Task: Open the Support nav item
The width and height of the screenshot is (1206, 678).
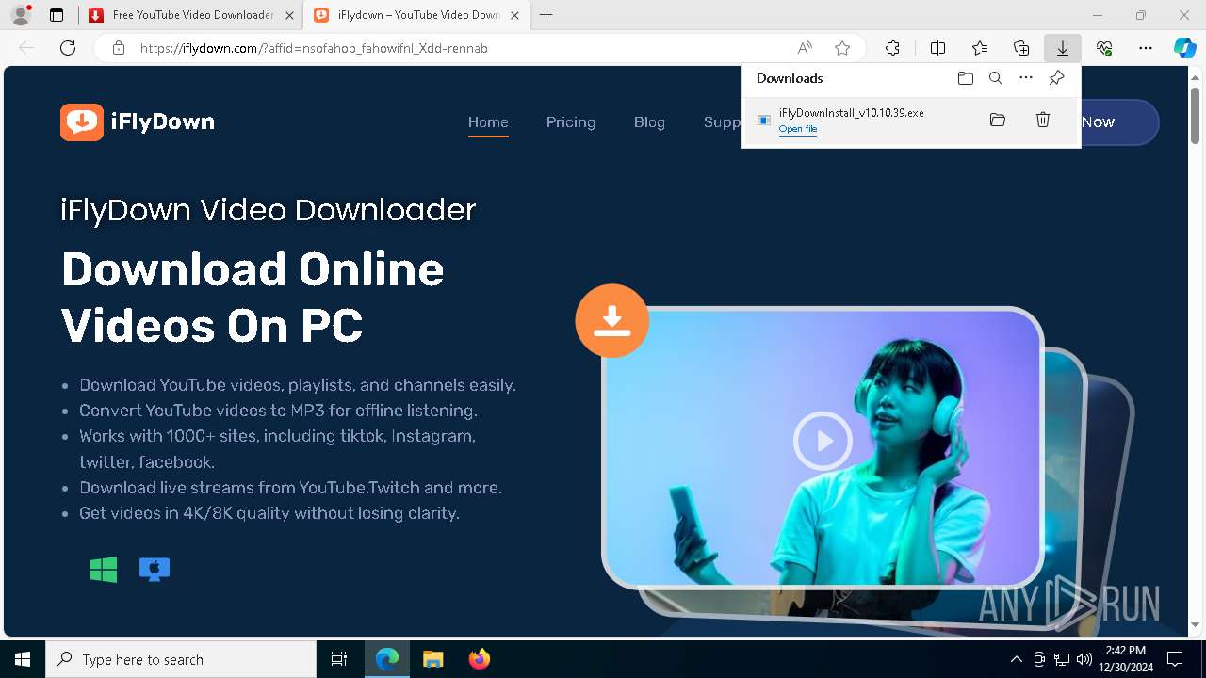Action: pyautogui.click(x=722, y=122)
